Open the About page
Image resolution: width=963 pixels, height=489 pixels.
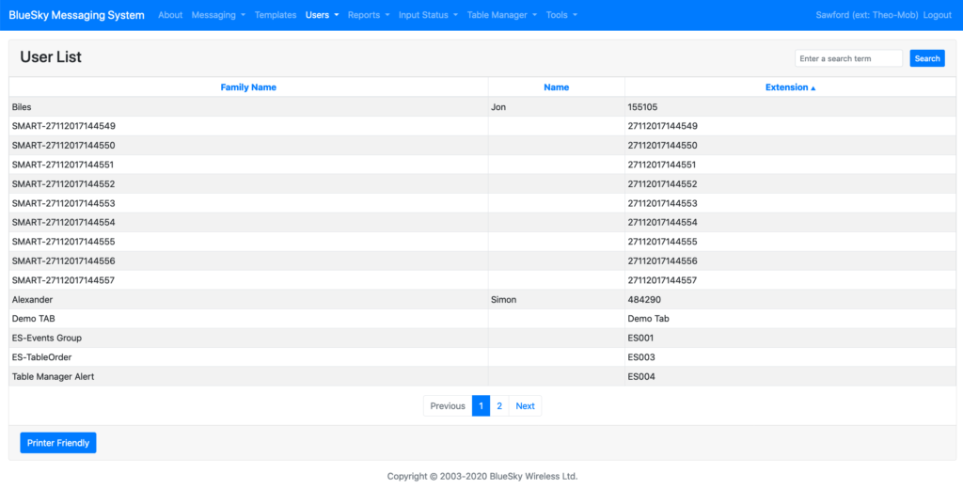pos(170,15)
